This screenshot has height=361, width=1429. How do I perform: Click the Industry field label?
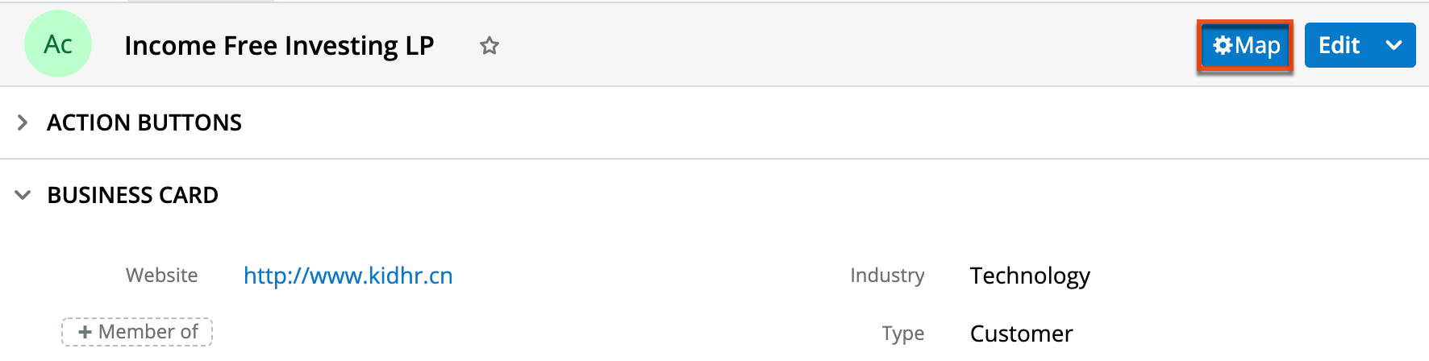887,276
